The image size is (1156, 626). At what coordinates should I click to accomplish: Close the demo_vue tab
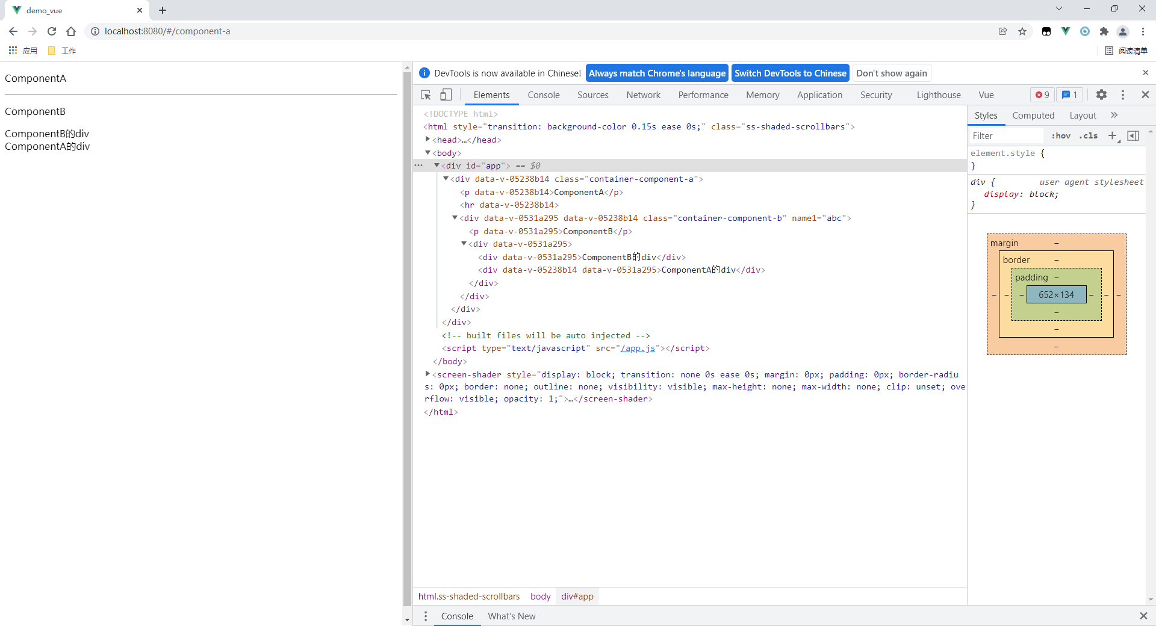coord(140,10)
